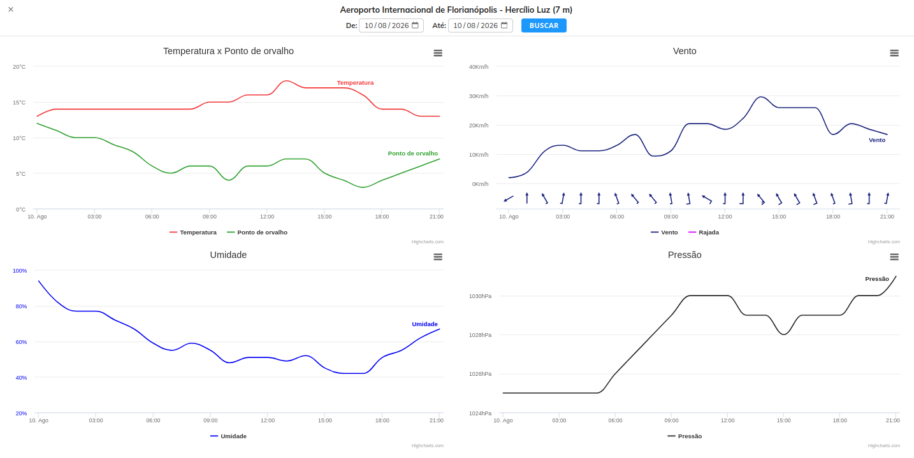
Task: Hide the Vento series via its legend
Action: point(664,233)
